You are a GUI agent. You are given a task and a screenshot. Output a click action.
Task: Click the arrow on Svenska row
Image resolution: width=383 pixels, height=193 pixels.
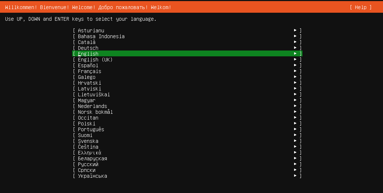click(x=295, y=141)
